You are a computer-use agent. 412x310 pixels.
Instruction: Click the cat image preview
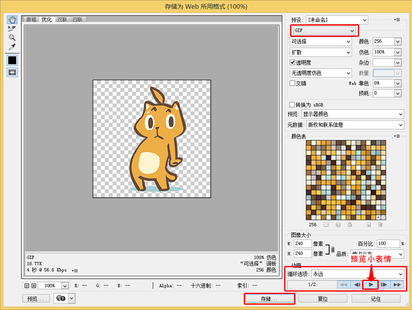pos(152,139)
